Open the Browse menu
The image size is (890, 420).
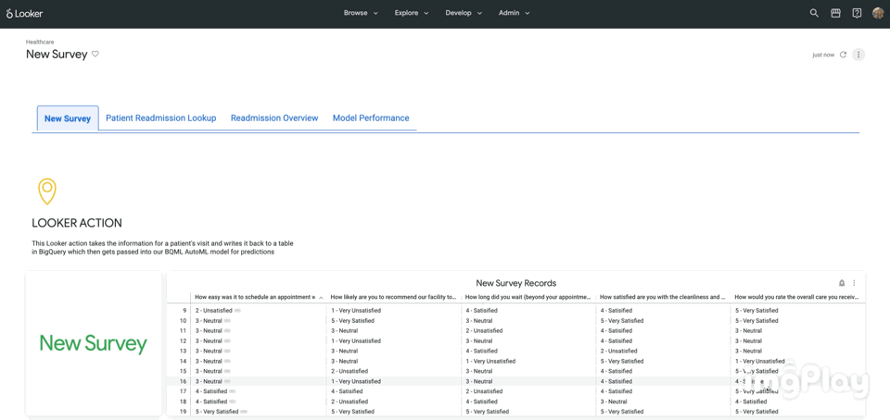coord(361,13)
